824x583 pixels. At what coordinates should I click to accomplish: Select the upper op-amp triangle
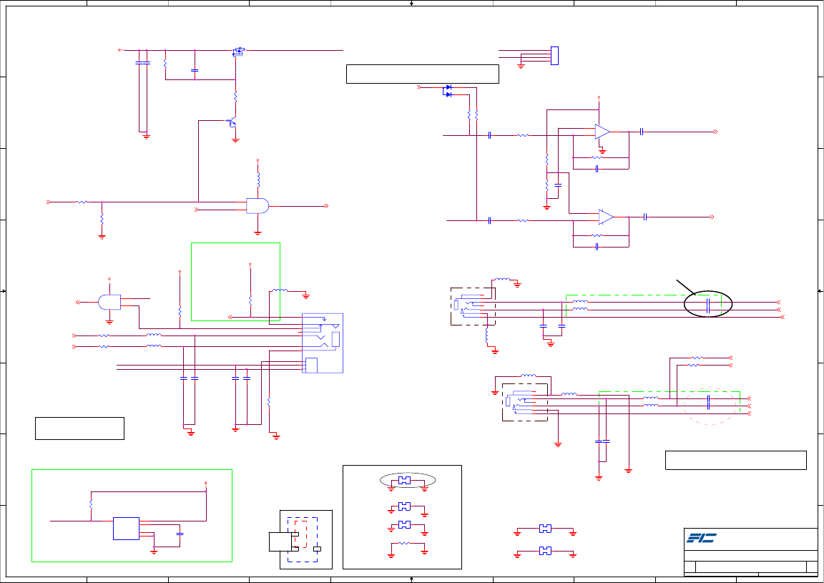[602, 132]
